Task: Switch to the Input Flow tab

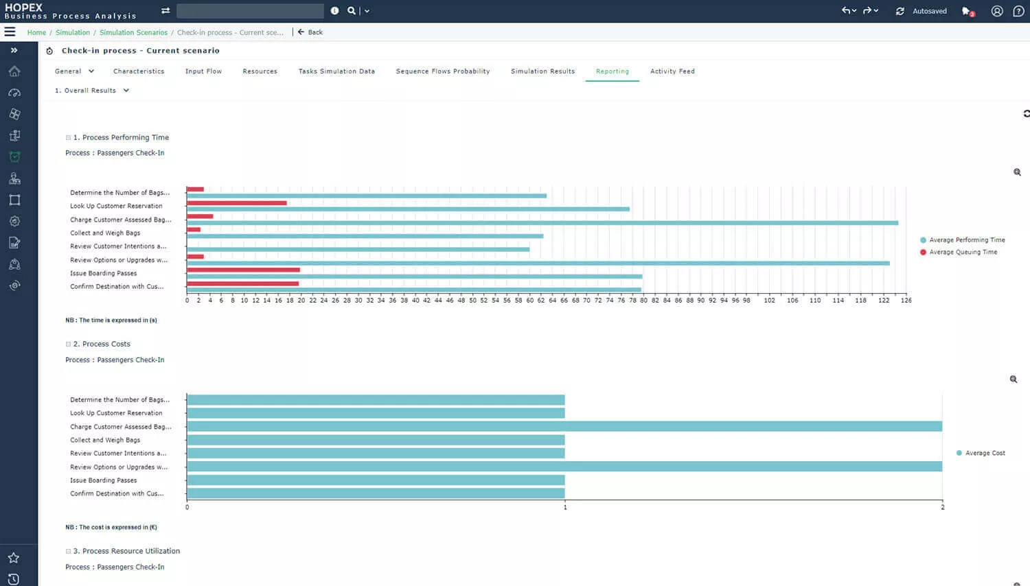Action: (203, 71)
